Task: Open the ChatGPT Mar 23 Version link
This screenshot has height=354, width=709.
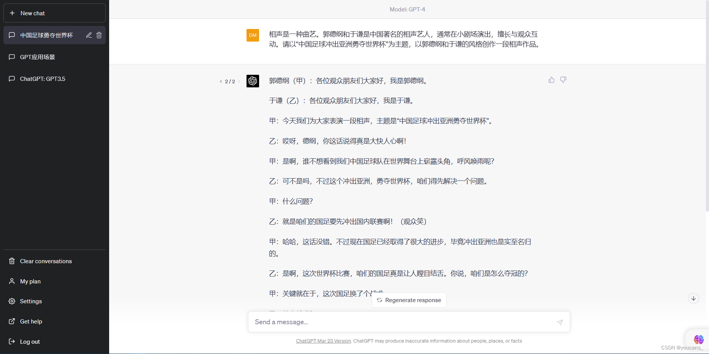Action: tap(323, 341)
